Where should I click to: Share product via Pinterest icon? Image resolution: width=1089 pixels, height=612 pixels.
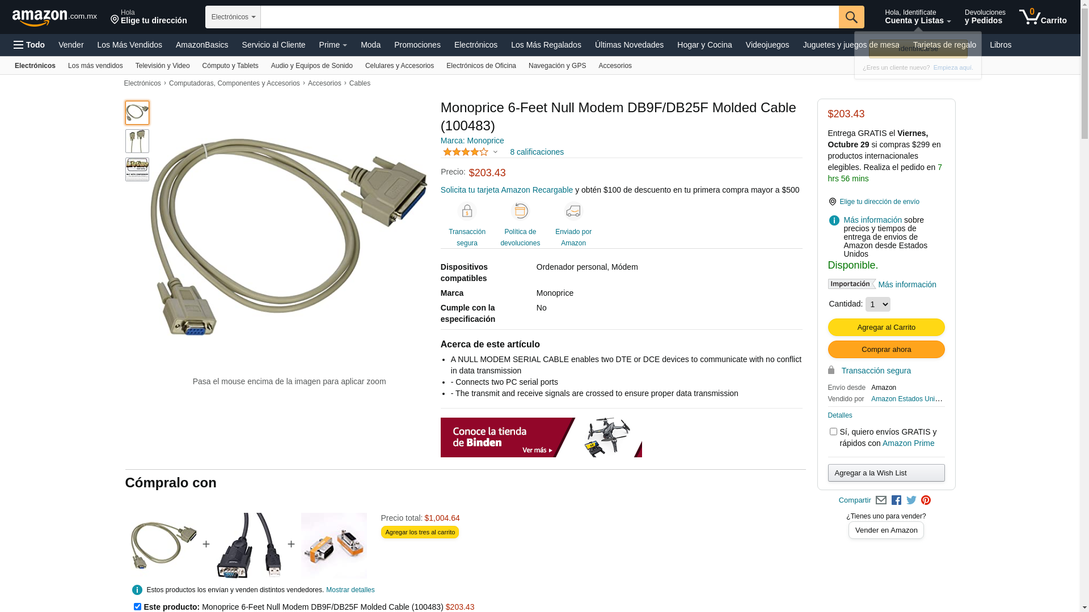pos(926,500)
